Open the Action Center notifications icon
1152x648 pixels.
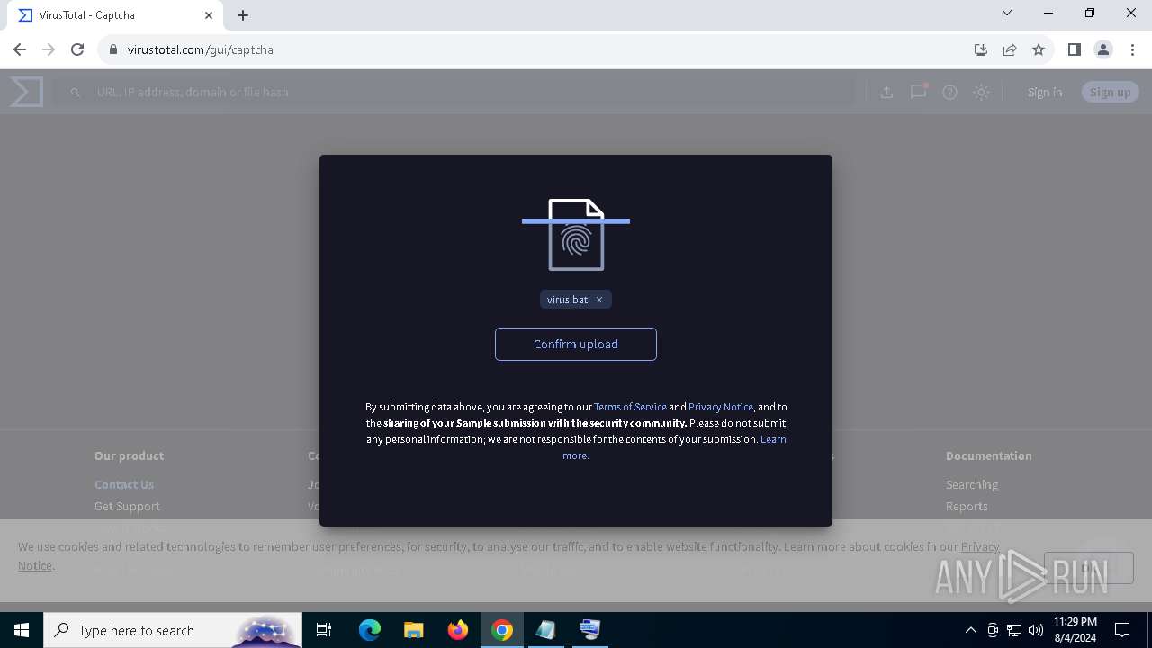pos(1122,630)
